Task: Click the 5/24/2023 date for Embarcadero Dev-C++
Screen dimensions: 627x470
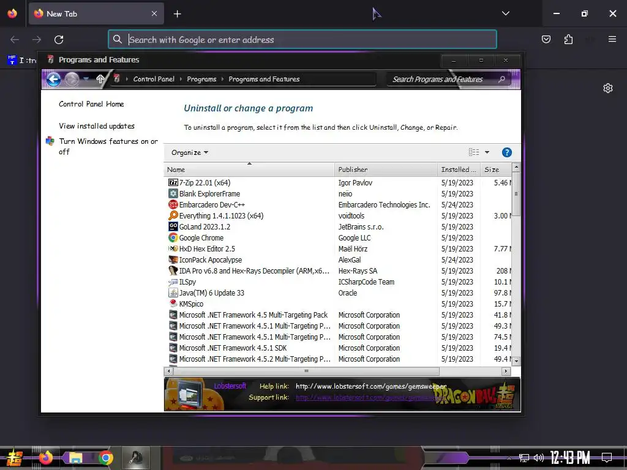Action: (x=457, y=204)
